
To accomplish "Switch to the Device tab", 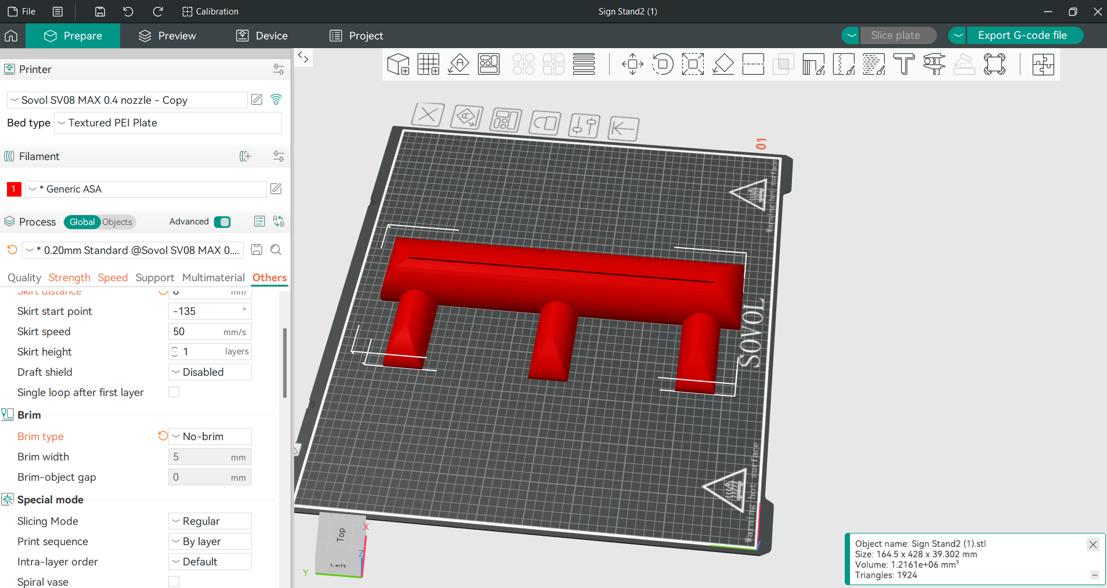I will (262, 36).
